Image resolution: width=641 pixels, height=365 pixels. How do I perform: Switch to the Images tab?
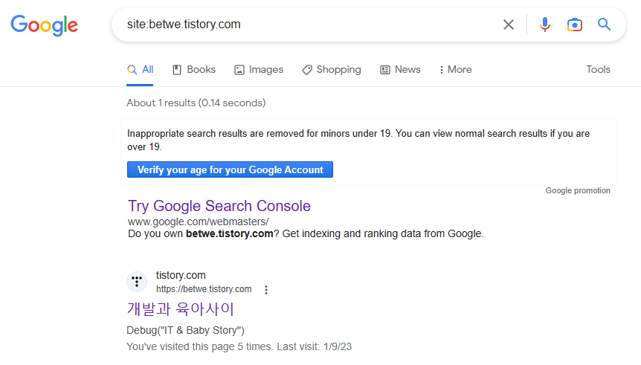click(258, 69)
